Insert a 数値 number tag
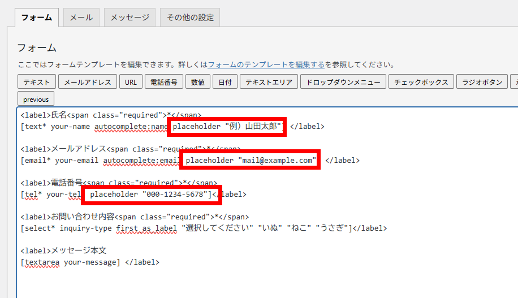 click(198, 82)
